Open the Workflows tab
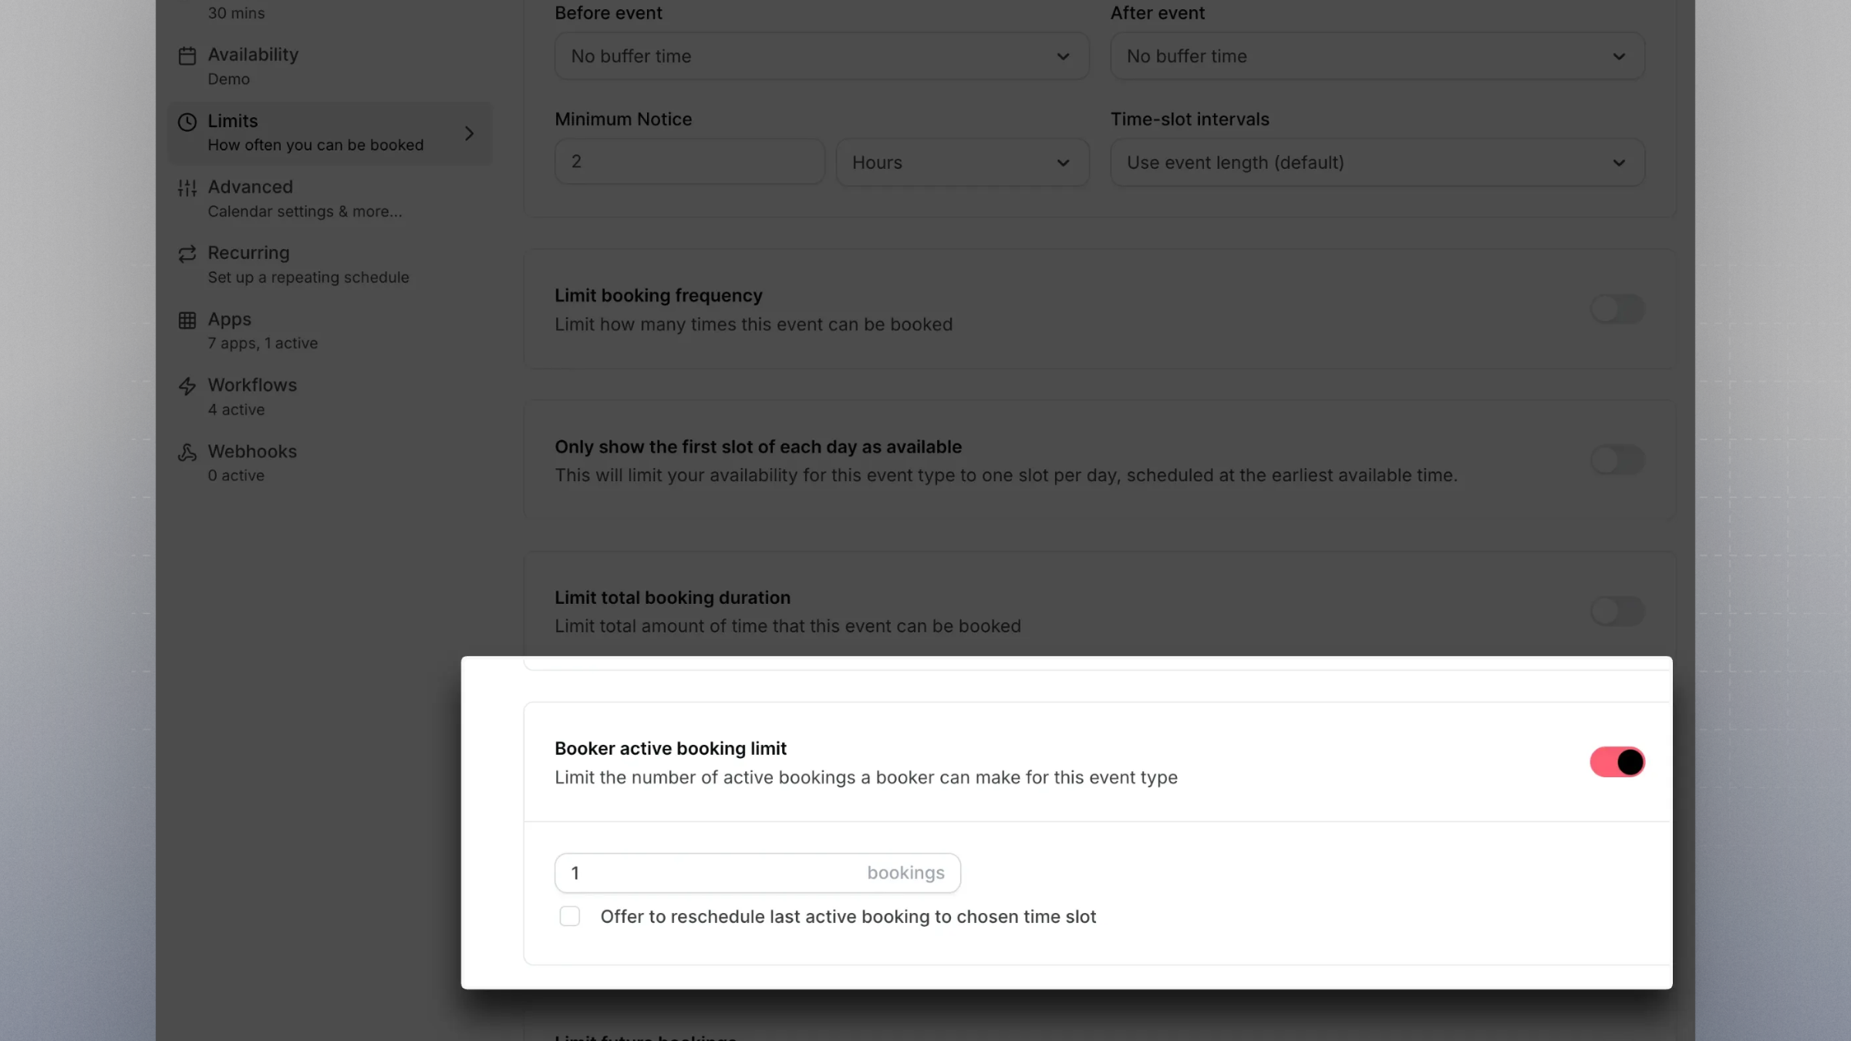This screenshot has height=1041, width=1851. pyautogui.click(x=251, y=396)
